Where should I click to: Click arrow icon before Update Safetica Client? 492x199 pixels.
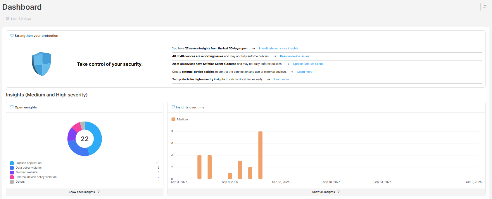click(x=288, y=64)
